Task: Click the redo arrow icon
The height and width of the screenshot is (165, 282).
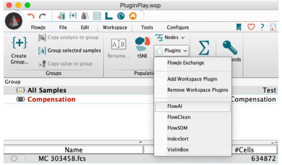Action: tap(42, 16)
